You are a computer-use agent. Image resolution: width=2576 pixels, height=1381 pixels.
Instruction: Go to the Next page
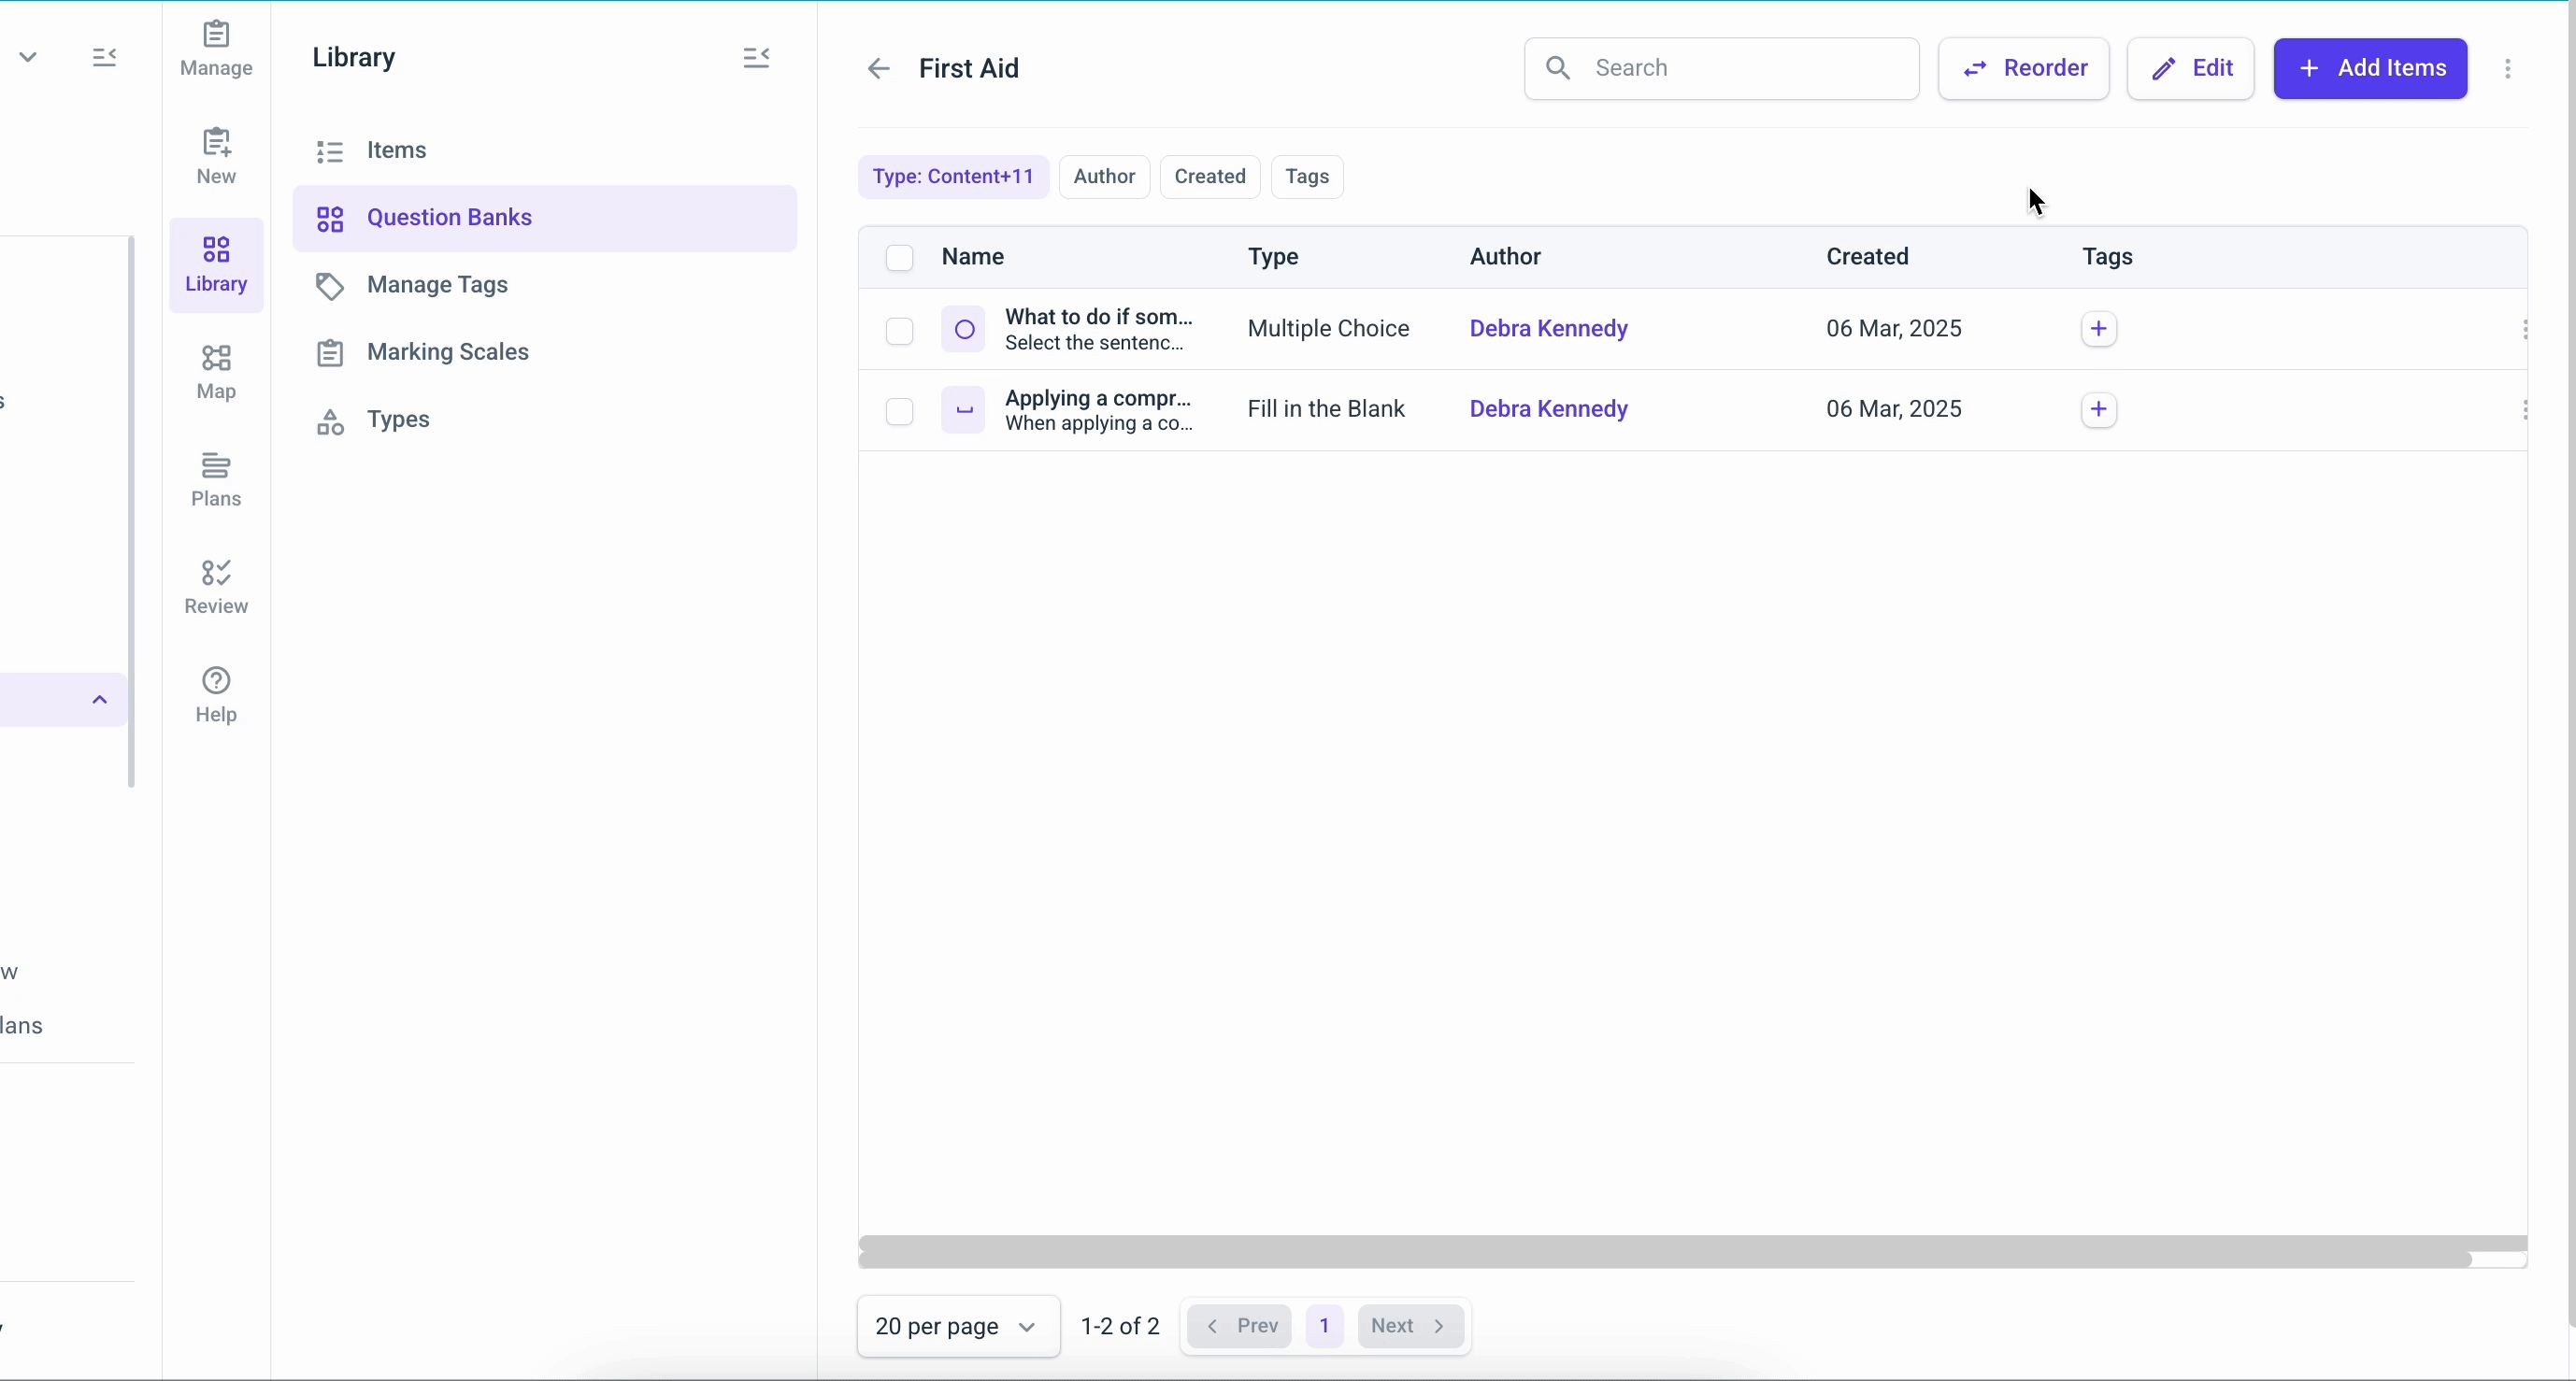[x=1411, y=1327]
